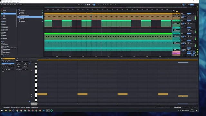Toggle the orange track's activator button

(189, 14)
